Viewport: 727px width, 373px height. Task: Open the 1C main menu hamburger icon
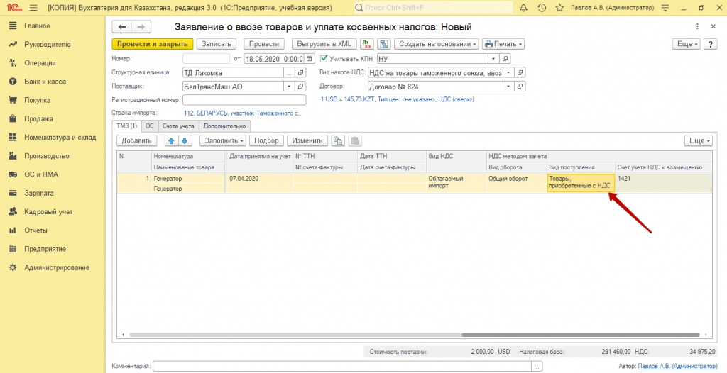pyautogui.click(x=33, y=8)
